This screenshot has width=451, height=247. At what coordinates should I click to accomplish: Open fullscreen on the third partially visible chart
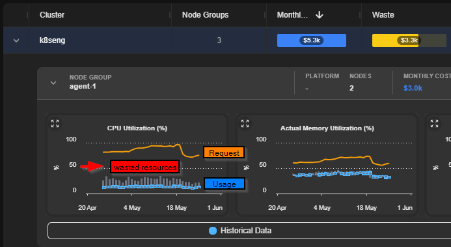pyautogui.click(x=434, y=124)
